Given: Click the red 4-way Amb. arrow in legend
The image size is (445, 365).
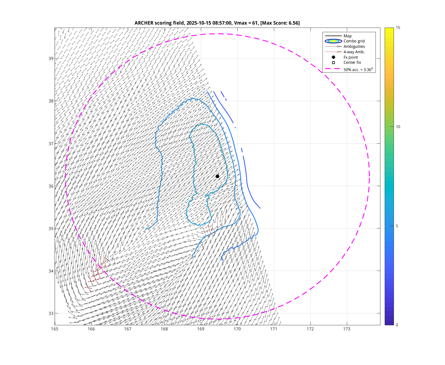Looking at the screenshot, I should click(333, 52).
